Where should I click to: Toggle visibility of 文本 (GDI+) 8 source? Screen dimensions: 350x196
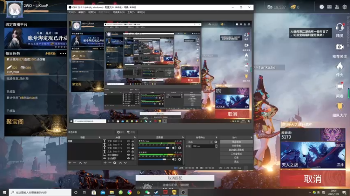point(128,141)
